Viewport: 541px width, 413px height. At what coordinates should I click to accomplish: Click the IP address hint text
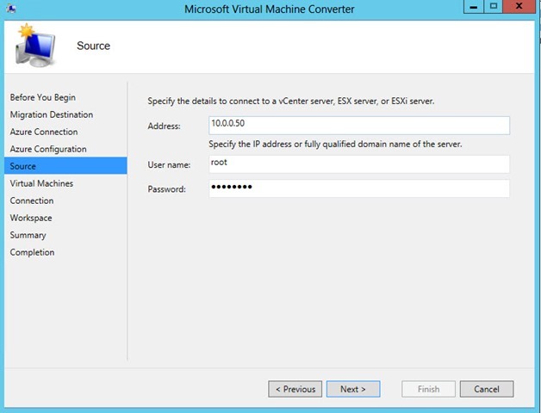coord(335,144)
